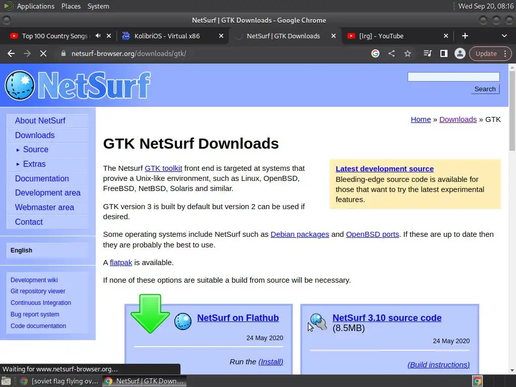Switch to KolibriOS - Virtual x86 tab
Image resolution: width=516 pixels, height=387 pixels.
[167, 36]
